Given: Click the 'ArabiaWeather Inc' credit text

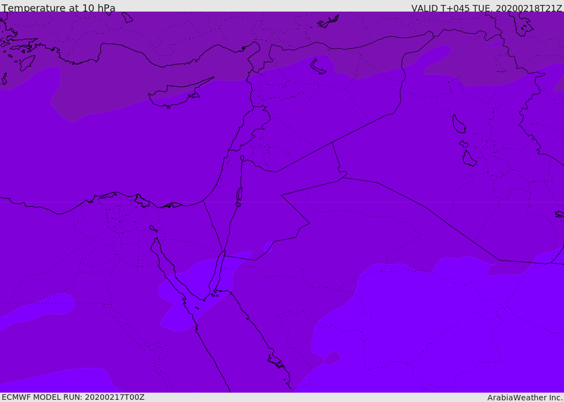Looking at the screenshot, I should click(524, 398).
